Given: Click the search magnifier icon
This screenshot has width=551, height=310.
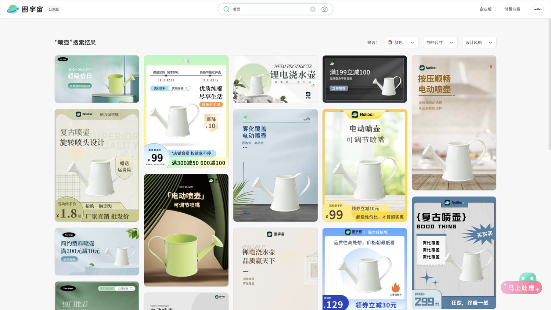Looking at the screenshot, I should pyautogui.click(x=226, y=9).
